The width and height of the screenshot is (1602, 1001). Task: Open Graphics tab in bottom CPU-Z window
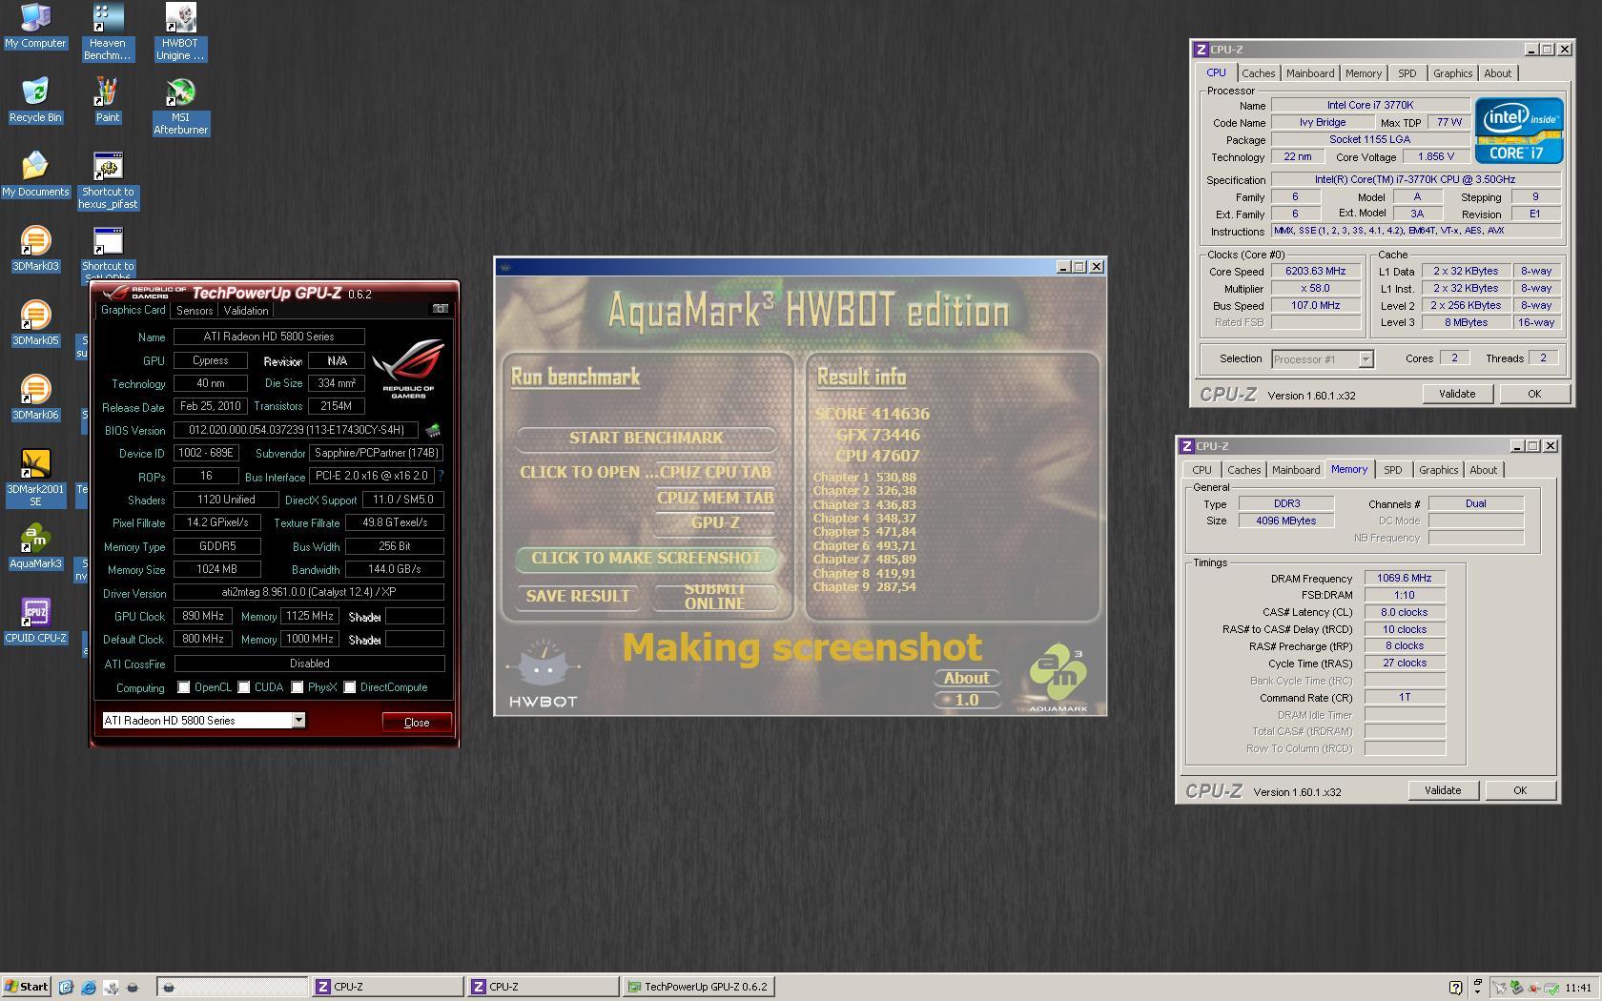coord(1438,470)
